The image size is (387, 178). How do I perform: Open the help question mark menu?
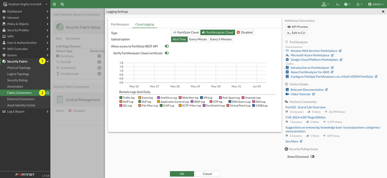(x=347, y=4)
